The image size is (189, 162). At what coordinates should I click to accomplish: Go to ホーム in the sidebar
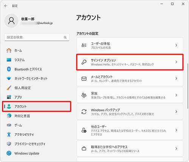point(37,51)
